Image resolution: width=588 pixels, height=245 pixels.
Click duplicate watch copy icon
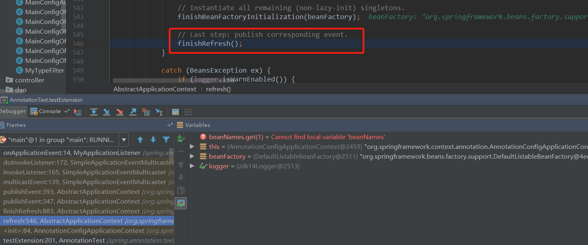tap(181, 190)
